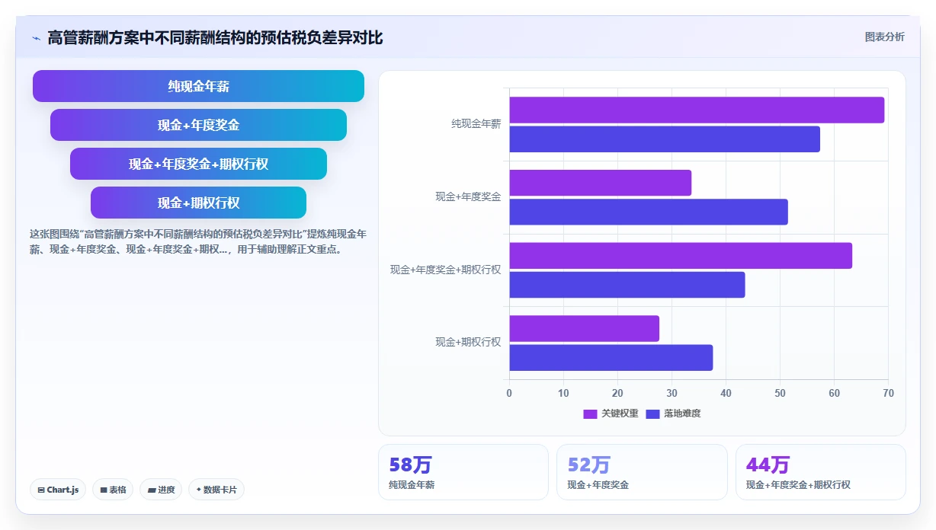Click the blue bar for 现金+期权行权
Image resolution: width=936 pixels, height=530 pixels.
pyautogui.click(x=611, y=358)
